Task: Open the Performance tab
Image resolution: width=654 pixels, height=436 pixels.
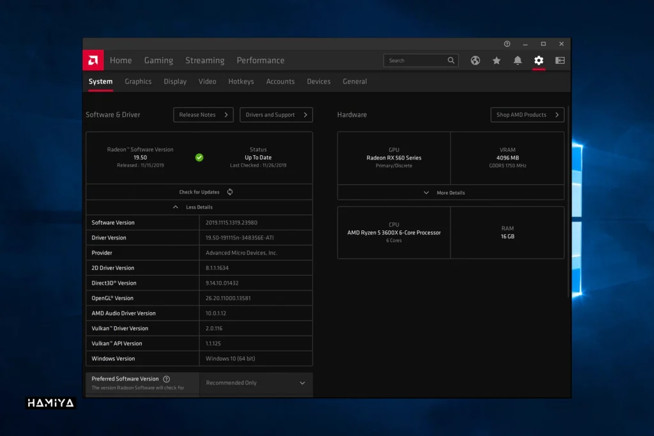Action: (261, 61)
